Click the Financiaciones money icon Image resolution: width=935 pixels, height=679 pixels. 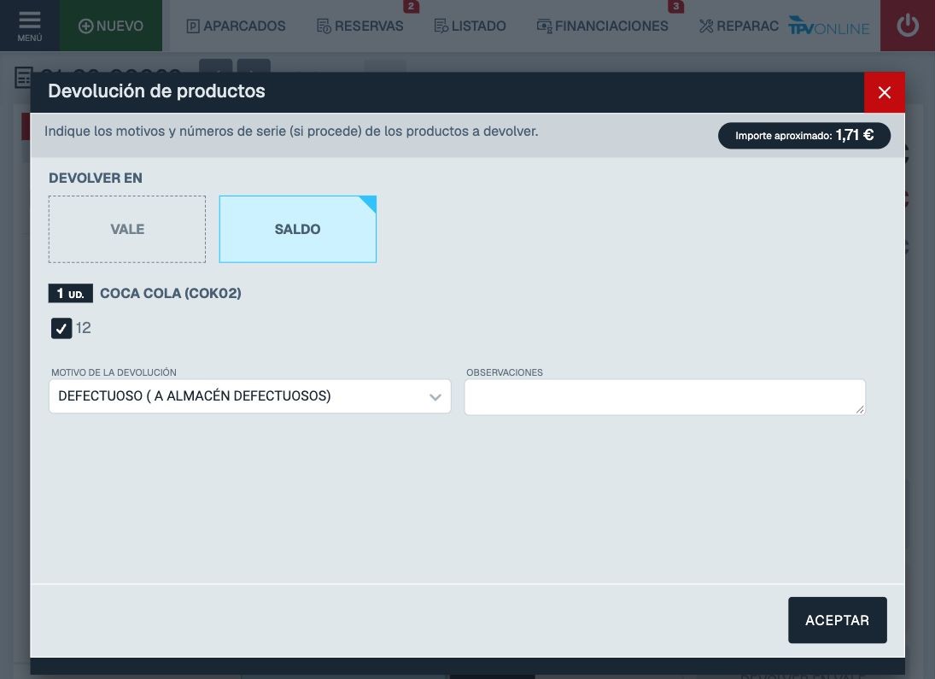[545, 26]
